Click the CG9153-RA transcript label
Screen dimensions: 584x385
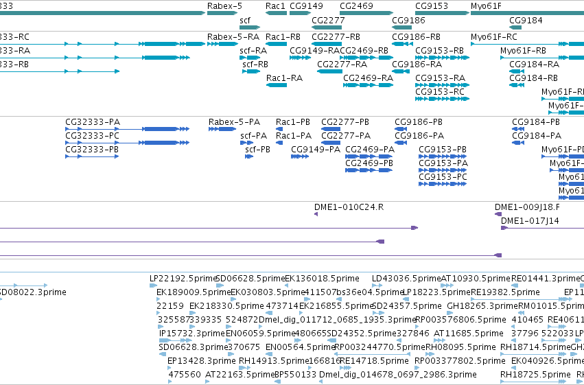(441, 78)
